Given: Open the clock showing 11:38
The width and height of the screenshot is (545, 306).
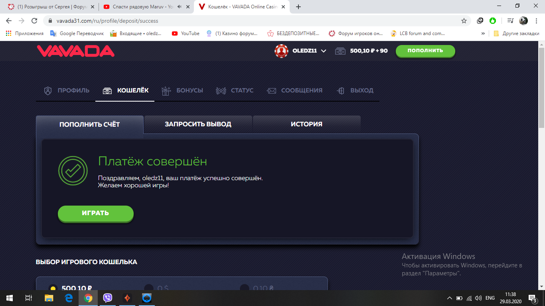Looking at the screenshot, I should 510,298.
